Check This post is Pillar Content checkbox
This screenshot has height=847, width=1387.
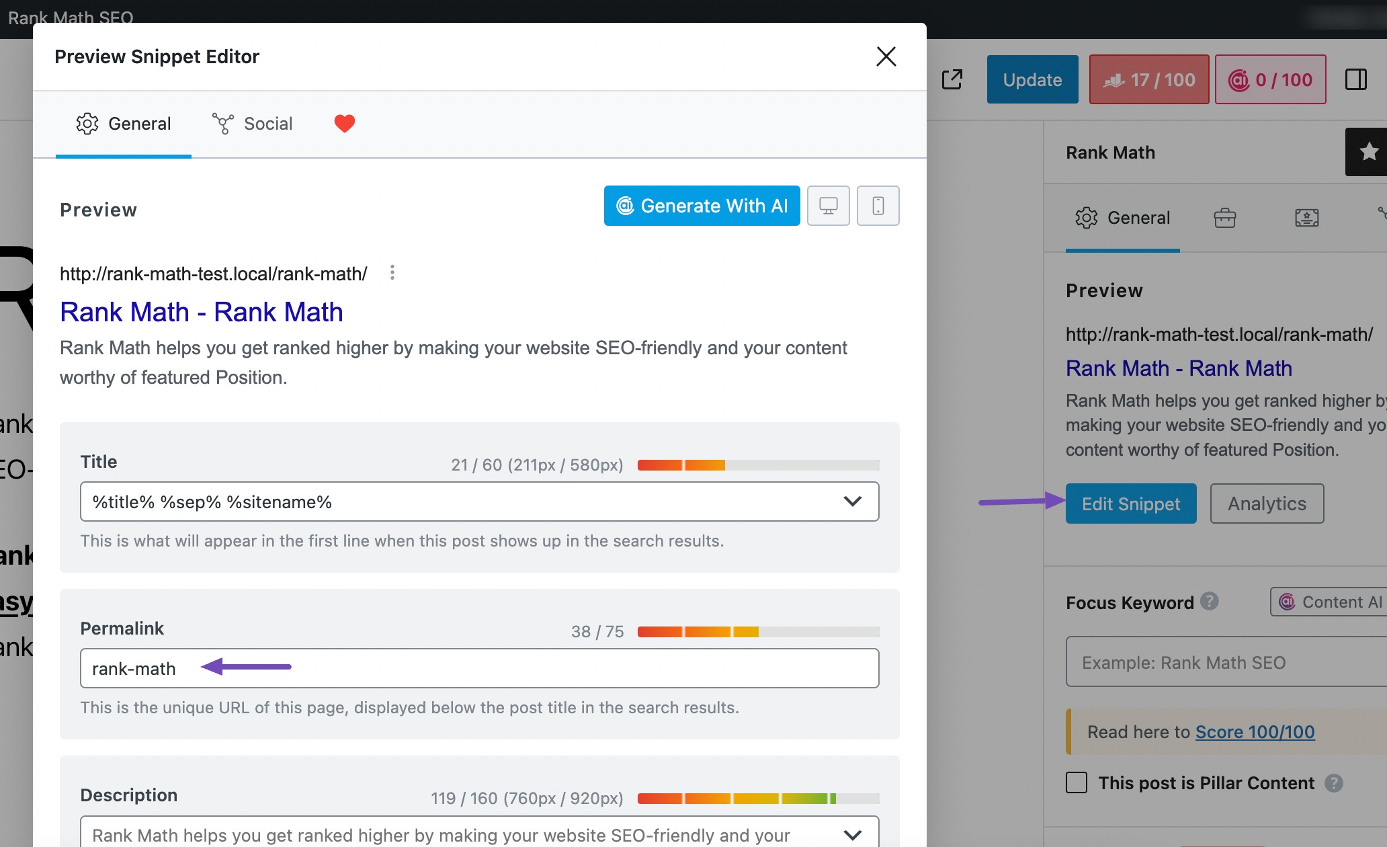click(x=1077, y=782)
